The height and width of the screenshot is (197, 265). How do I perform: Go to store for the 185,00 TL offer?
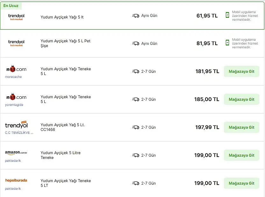click(x=241, y=99)
